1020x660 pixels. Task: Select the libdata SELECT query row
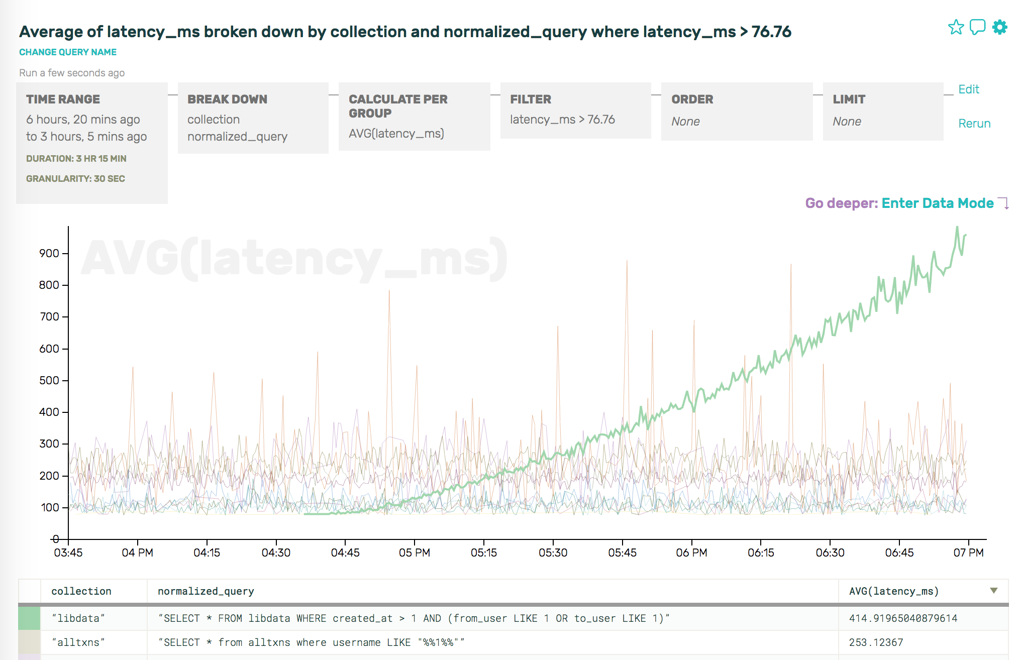tap(414, 618)
